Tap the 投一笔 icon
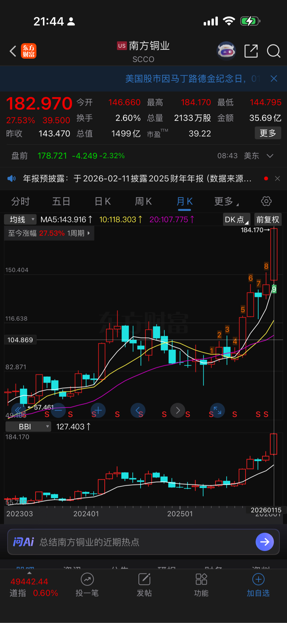This screenshot has width=287, height=623. (x=87, y=579)
